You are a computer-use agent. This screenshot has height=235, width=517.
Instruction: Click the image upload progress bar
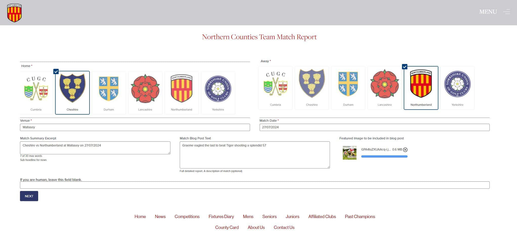pyautogui.click(x=384, y=157)
